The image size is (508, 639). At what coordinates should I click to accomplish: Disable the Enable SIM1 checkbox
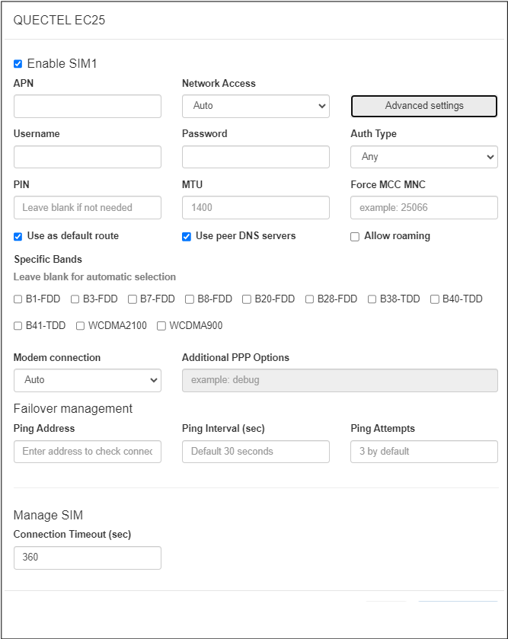point(18,64)
